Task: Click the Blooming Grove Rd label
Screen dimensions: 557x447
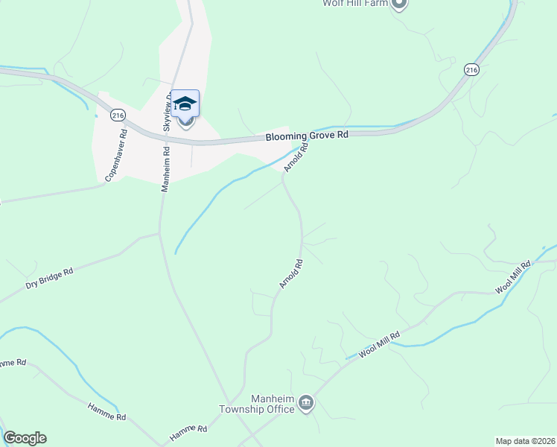Action: click(307, 136)
